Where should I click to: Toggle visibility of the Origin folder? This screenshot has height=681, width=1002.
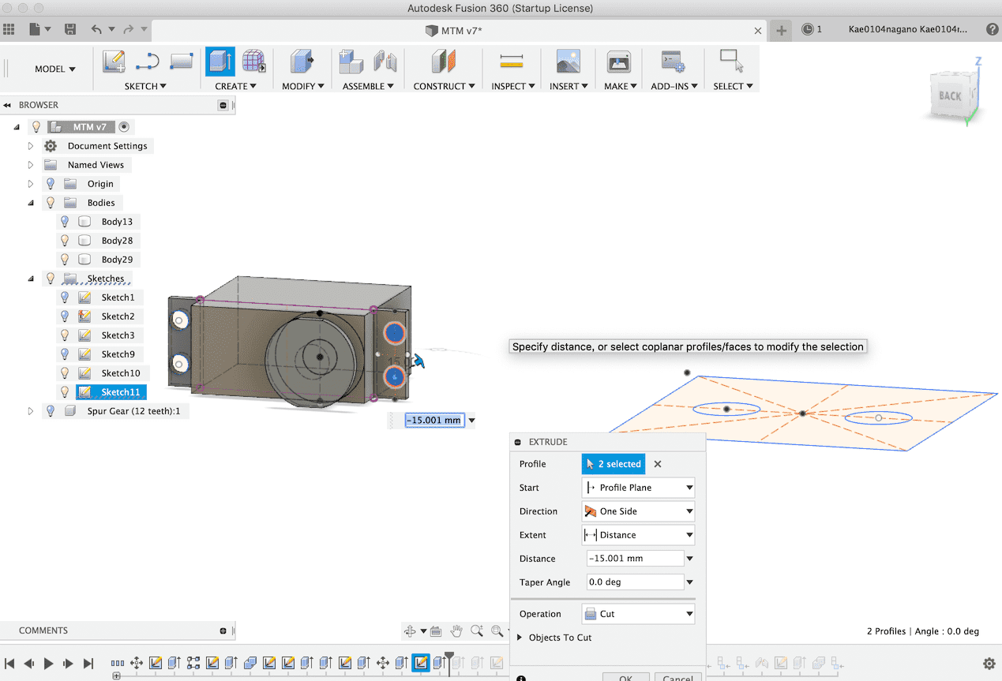point(51,184)
